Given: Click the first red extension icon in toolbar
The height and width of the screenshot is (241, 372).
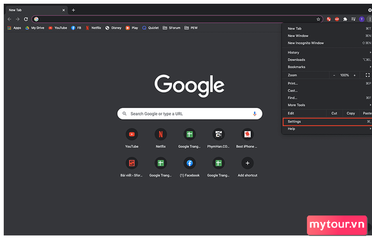Looking at the screenshot, I should pos(328,19).
